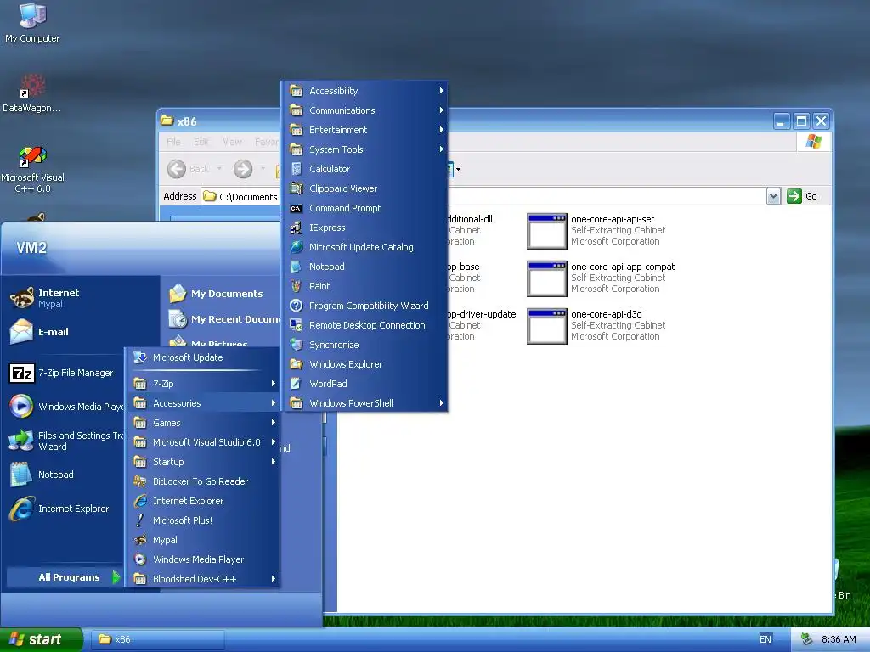870x652 pixels.
Task: Expand Accessibility submenu
Action: 364,91
